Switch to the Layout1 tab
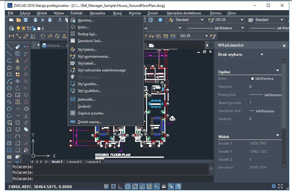Screen dimensions: 292x193 (x=75, y=162)
